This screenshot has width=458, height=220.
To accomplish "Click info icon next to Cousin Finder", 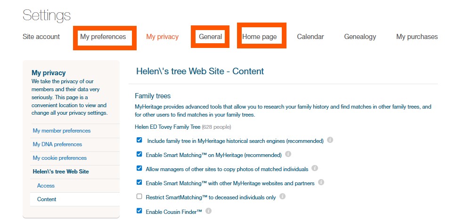I will (209, 211).
